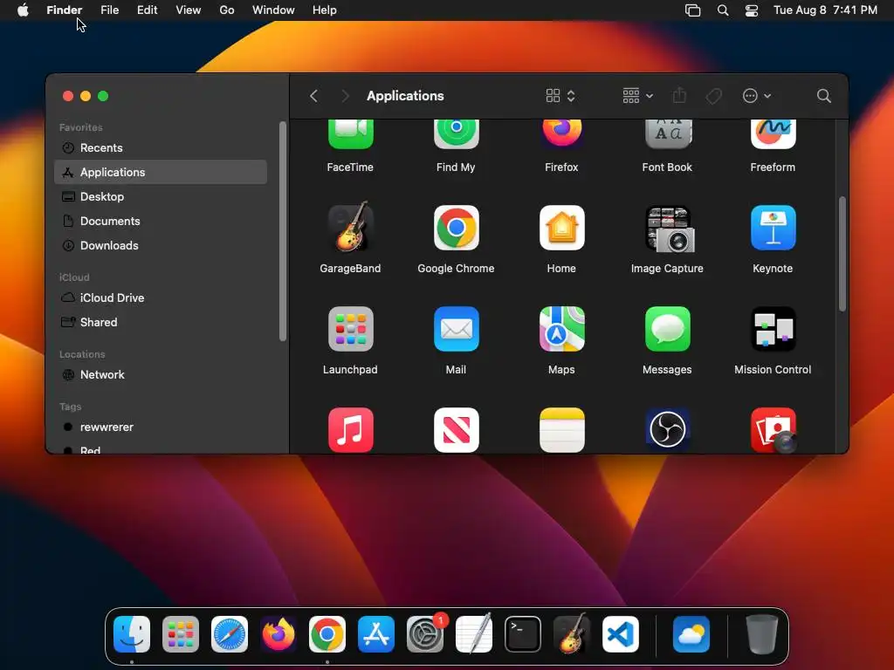Image resolution: width=894 pixels, height=670 pixels.
Task: Select the Music app icon
Action: coord(351,430)
